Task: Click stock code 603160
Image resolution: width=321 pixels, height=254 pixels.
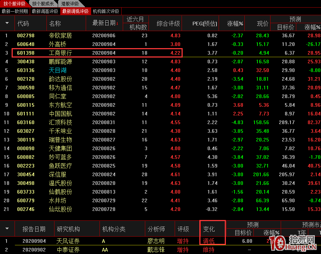Action: [x=26, y=122]
